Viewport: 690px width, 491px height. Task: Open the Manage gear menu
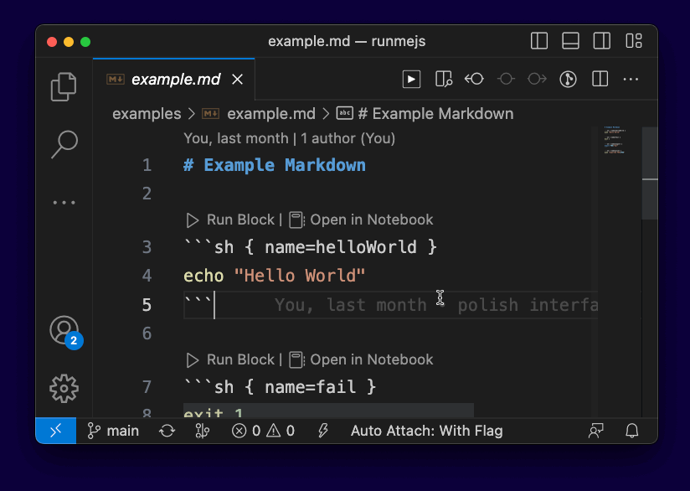[x=64, y=387]
